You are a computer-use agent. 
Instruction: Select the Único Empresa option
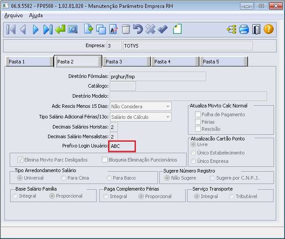193,161
